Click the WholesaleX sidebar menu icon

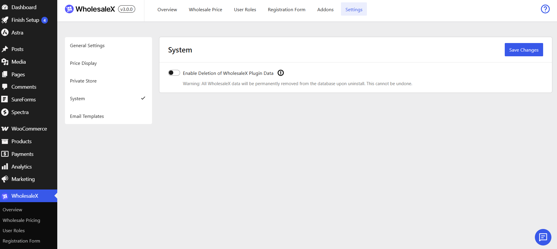5,196
